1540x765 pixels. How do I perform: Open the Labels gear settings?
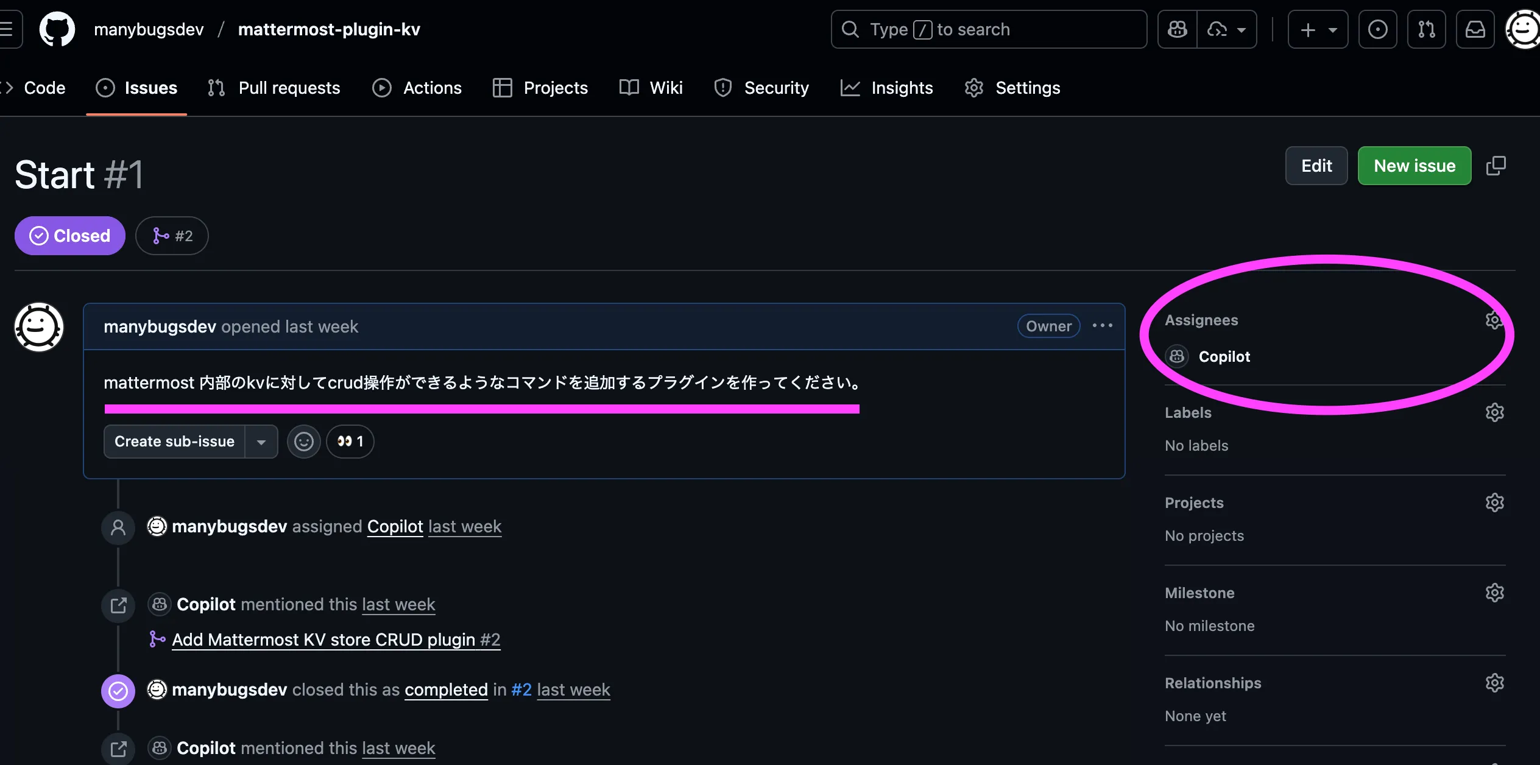(1494, 412)
